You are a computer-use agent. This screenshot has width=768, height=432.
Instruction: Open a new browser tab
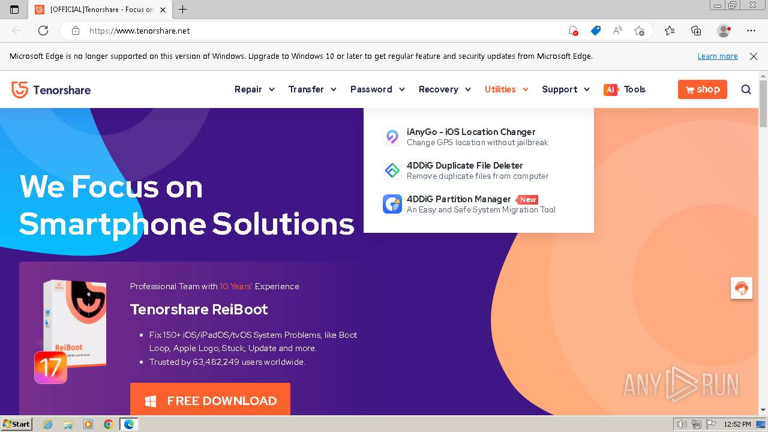[183, 10]
